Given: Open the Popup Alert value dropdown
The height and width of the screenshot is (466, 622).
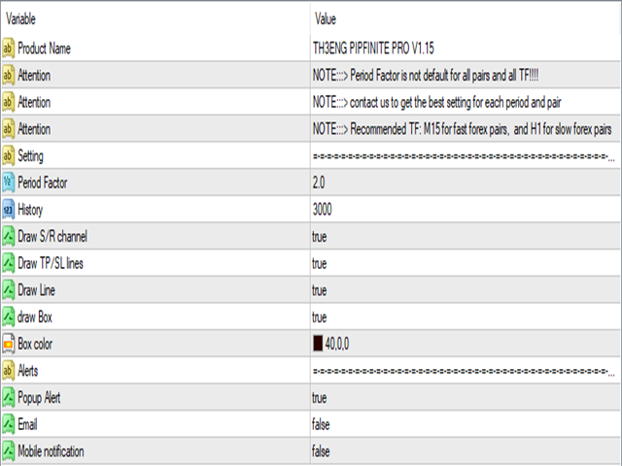Looking at the screenshot, I should [466, 397].
